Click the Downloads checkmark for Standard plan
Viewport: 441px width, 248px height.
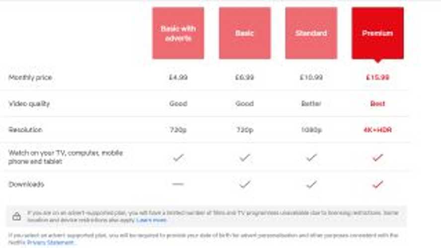coord(311,184)
